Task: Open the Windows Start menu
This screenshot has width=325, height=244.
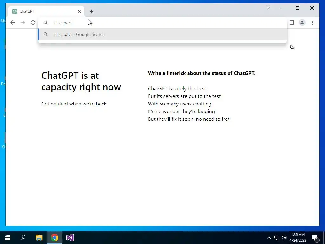Action: click(x=8, y=238)
